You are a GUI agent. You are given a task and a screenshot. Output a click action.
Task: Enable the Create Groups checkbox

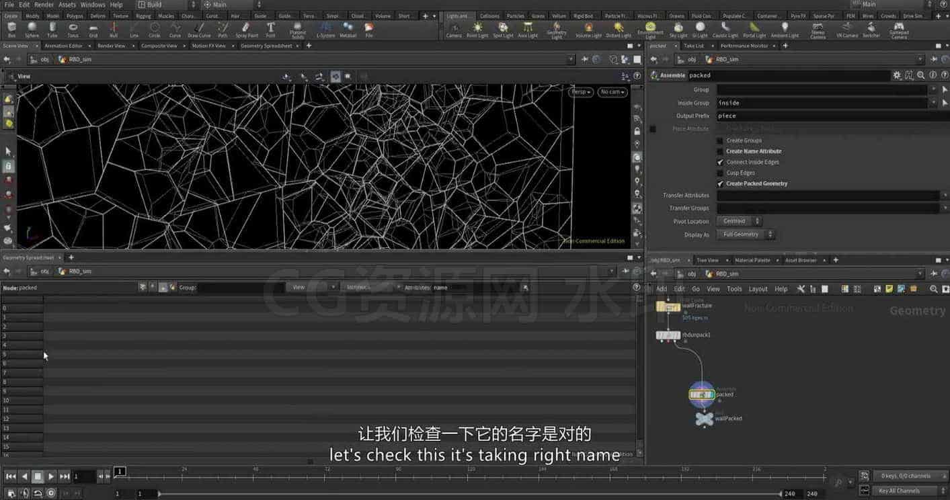(x=720, y=140)
